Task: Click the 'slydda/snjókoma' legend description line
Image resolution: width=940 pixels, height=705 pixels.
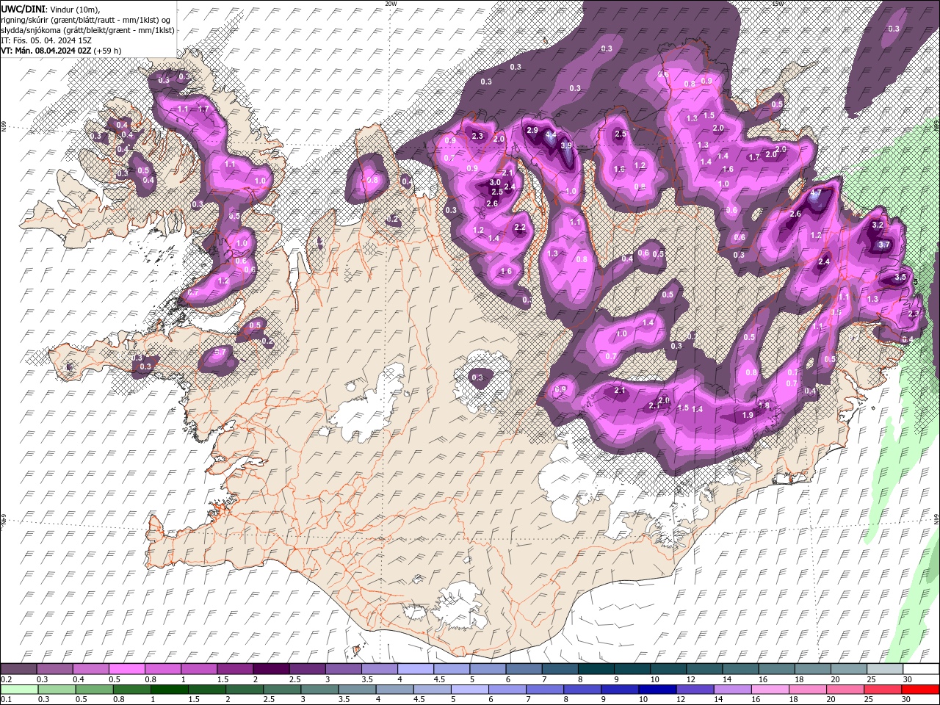Action: pos(87,30)
